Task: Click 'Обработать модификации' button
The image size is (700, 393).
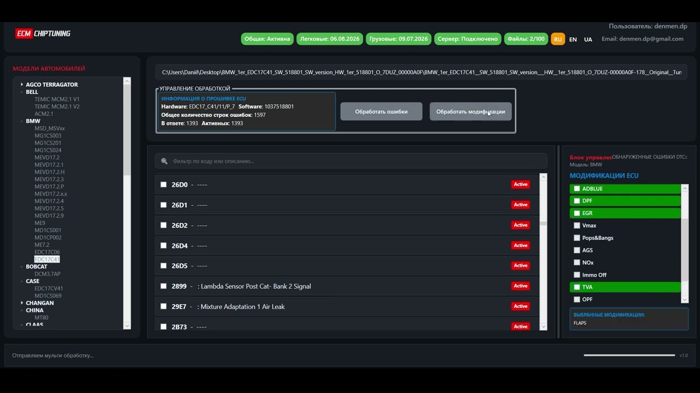Action: point(470,111)
